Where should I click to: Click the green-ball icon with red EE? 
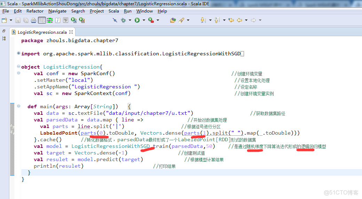tap(82, 20)
